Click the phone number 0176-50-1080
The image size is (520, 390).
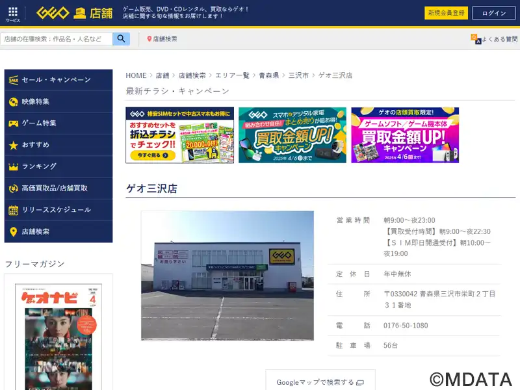click(x=406, y=326)
